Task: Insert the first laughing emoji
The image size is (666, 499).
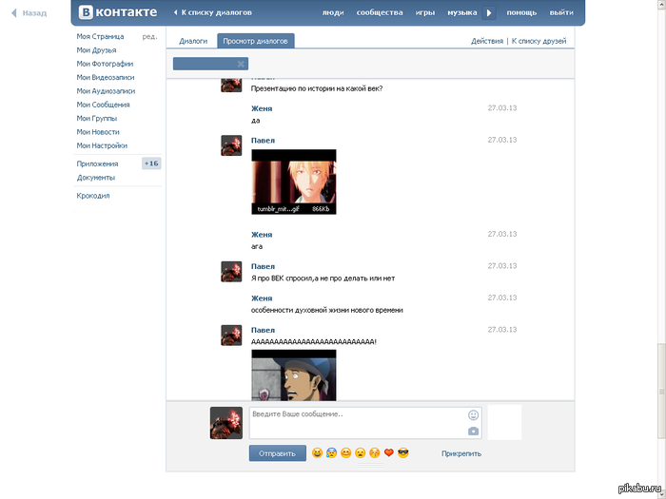Action: click(x=317, y=453)
